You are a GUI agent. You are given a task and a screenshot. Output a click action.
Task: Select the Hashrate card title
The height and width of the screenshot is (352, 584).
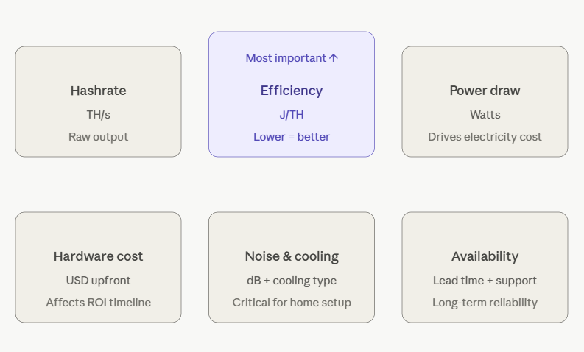click(99, 91)
